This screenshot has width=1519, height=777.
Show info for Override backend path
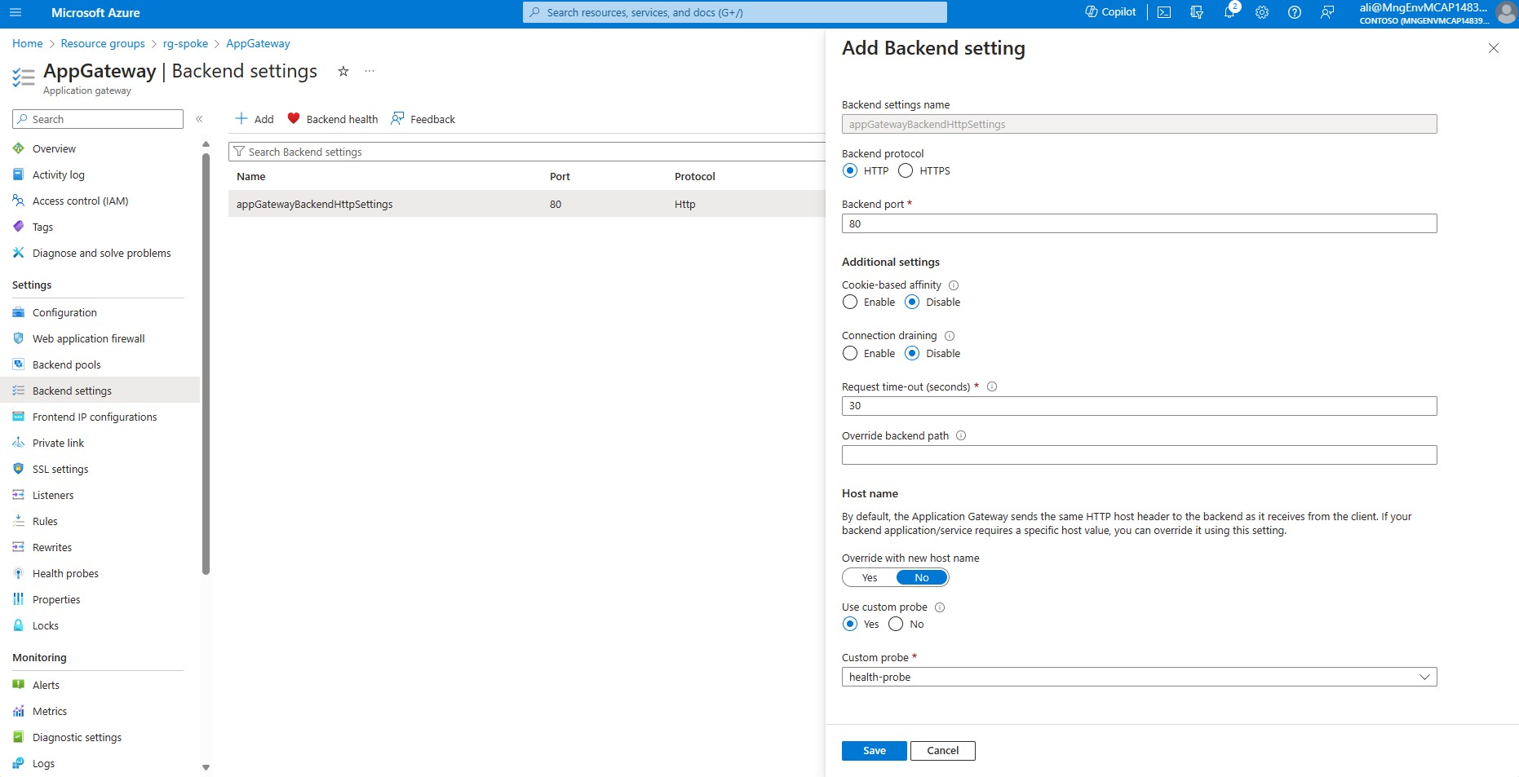click(961, 436)
